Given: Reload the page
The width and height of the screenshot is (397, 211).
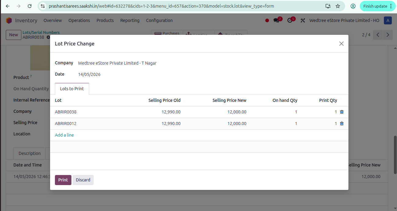Looking at the screenshot, I should tap(30, 6).
